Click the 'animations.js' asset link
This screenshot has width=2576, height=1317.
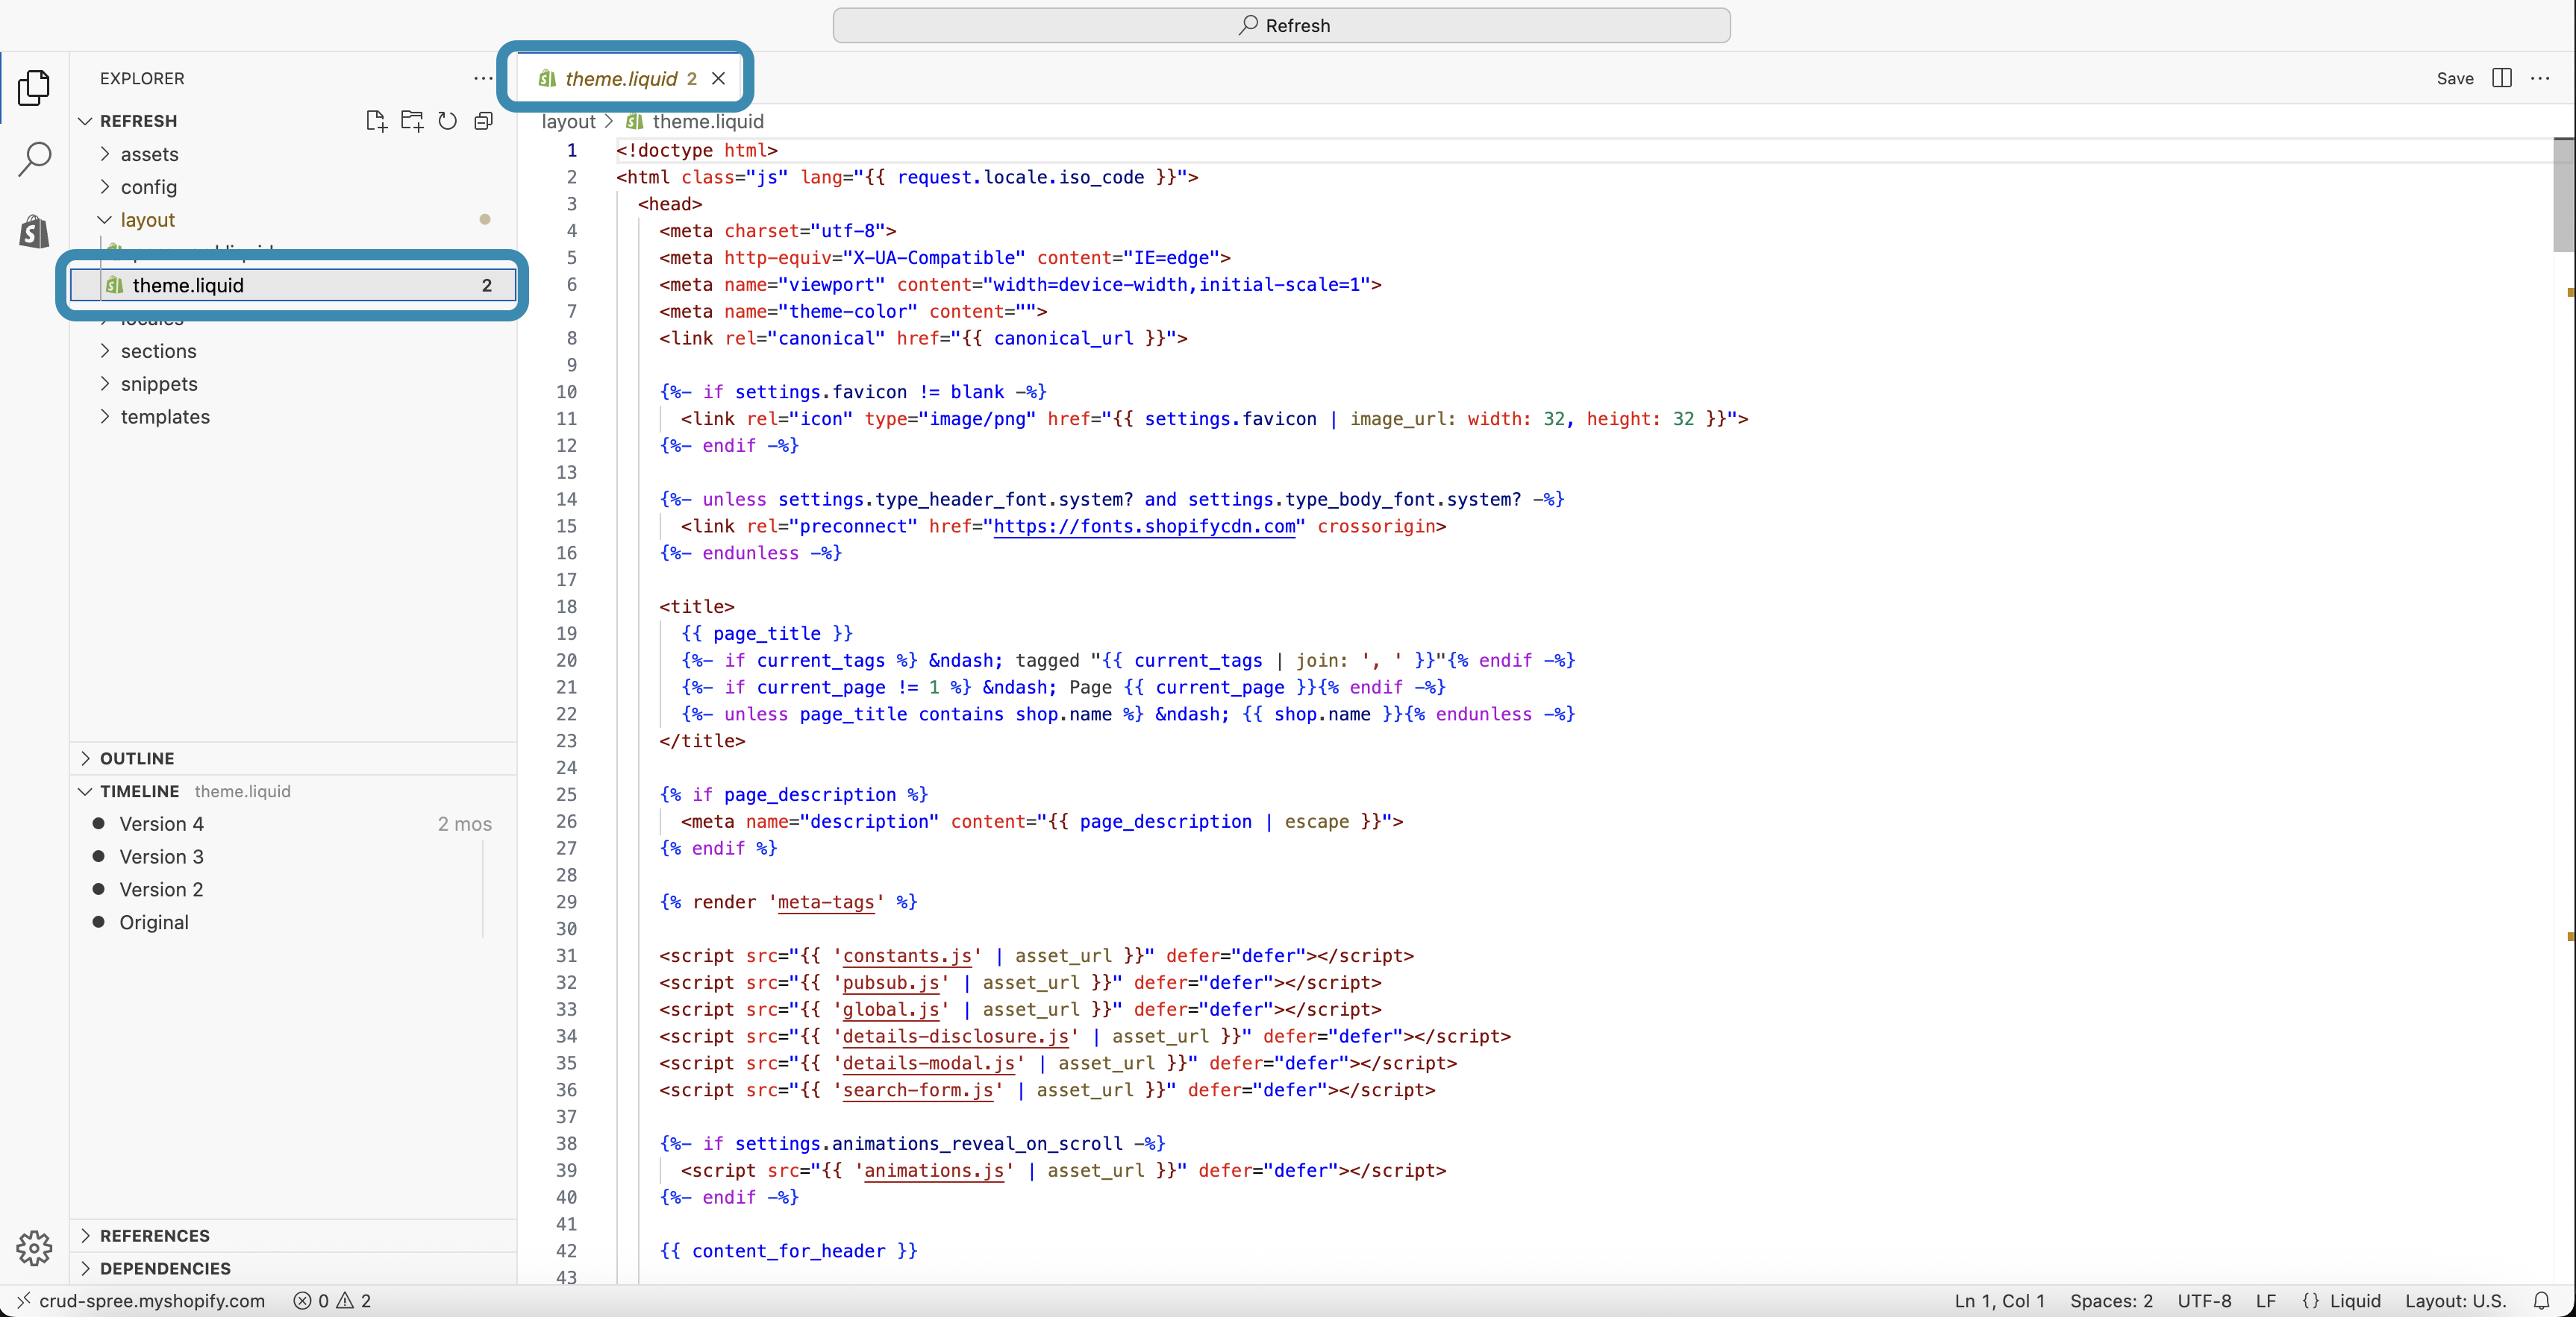(934, 1170)
